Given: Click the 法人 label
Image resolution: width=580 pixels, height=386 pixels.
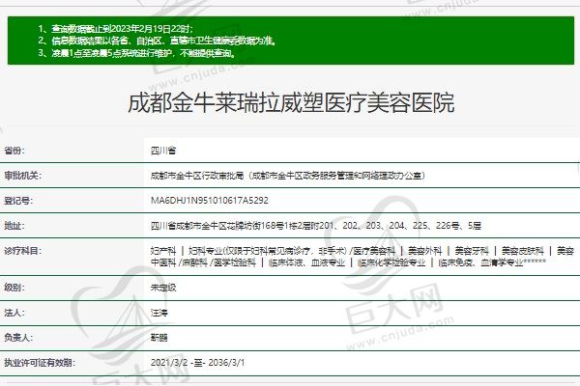Looking at the screenshot, I should (x=14, y=313).
